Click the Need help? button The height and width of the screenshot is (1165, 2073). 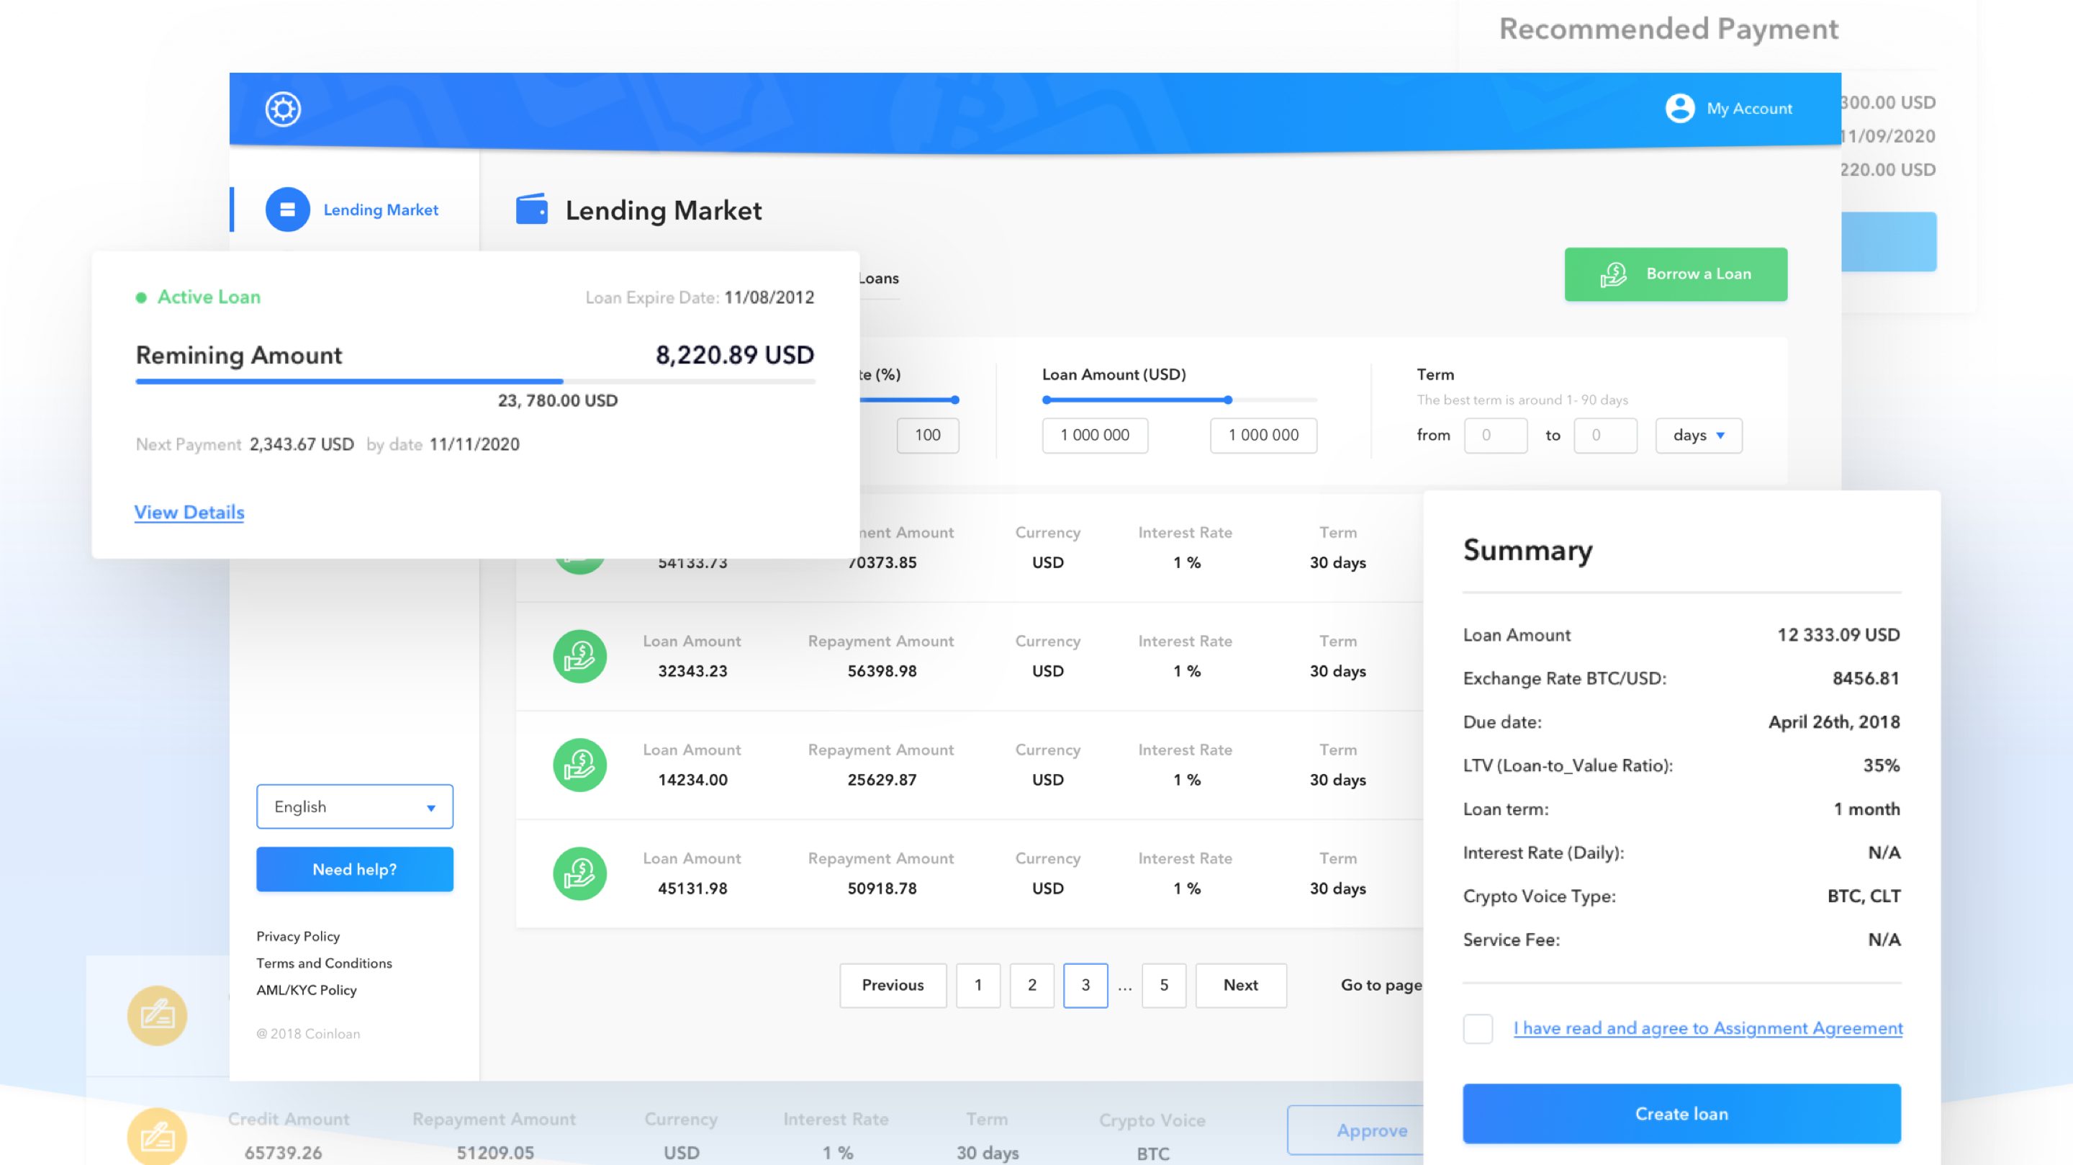coord(355,870)
